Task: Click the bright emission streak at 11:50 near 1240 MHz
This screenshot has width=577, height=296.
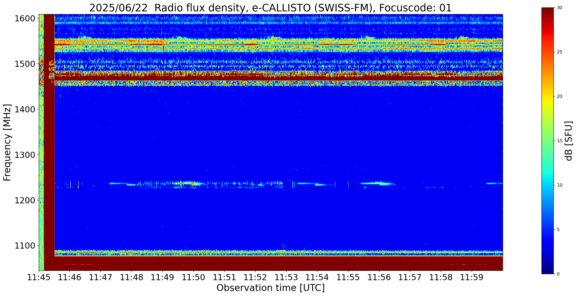Action: (188, 183)
